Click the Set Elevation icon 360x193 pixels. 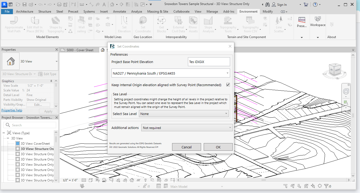[x=124, y=20]
